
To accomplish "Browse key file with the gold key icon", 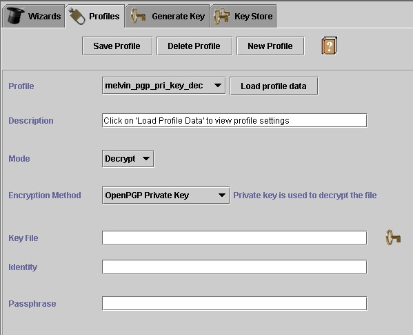I will [393, 238].
